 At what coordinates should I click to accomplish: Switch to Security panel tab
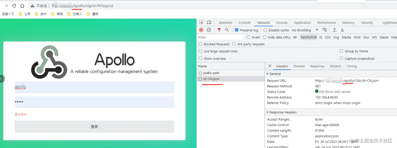[x=367, y=23]
